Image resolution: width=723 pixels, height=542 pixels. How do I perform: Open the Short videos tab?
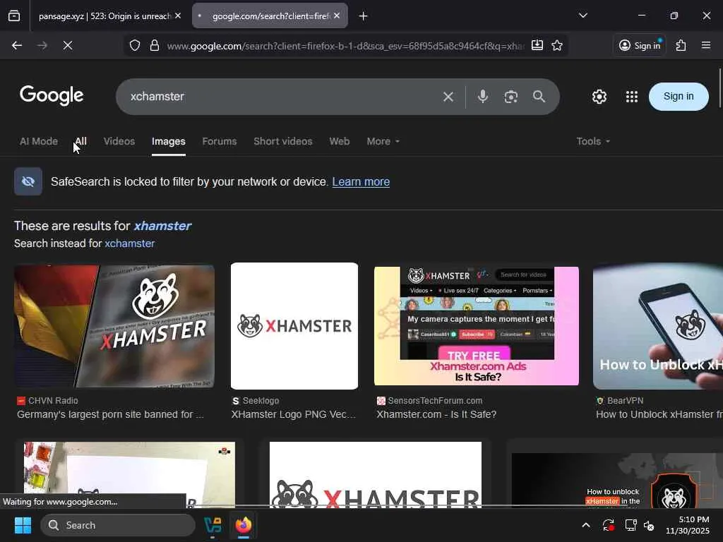(283, 141)
